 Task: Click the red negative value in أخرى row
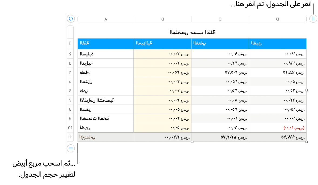(x=294, y=128)
